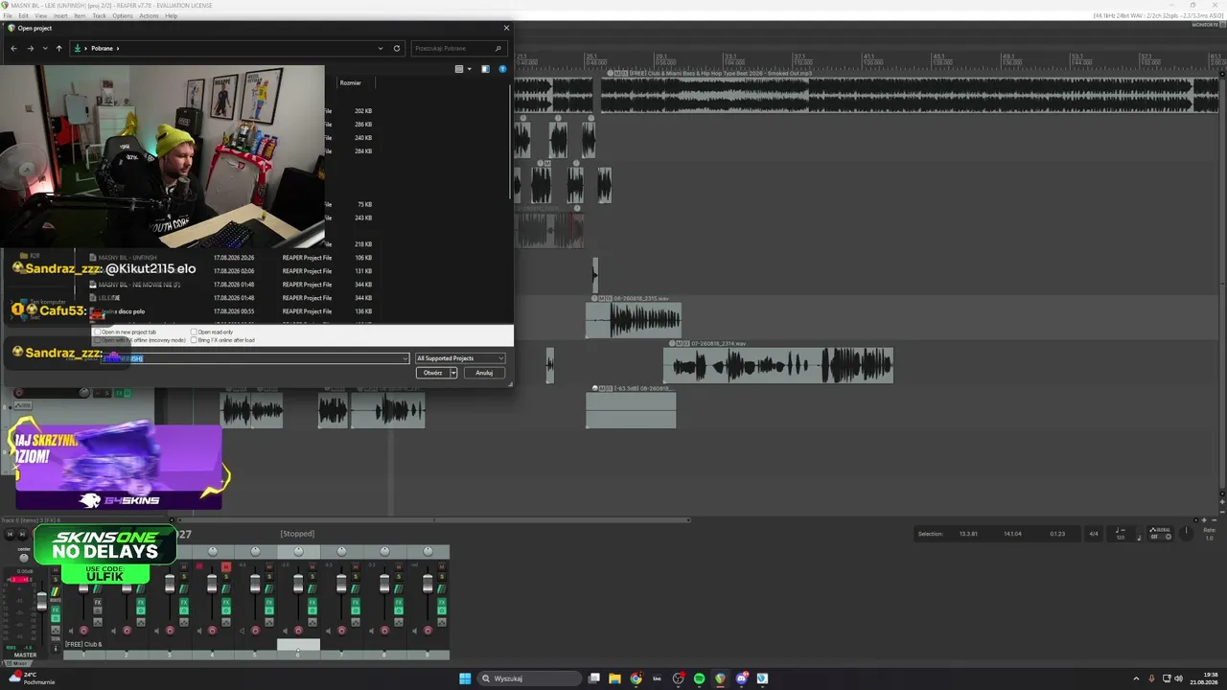Adjust the master volume fader
This screenshot has width=1227, height=690.
[x=41, y=601]
